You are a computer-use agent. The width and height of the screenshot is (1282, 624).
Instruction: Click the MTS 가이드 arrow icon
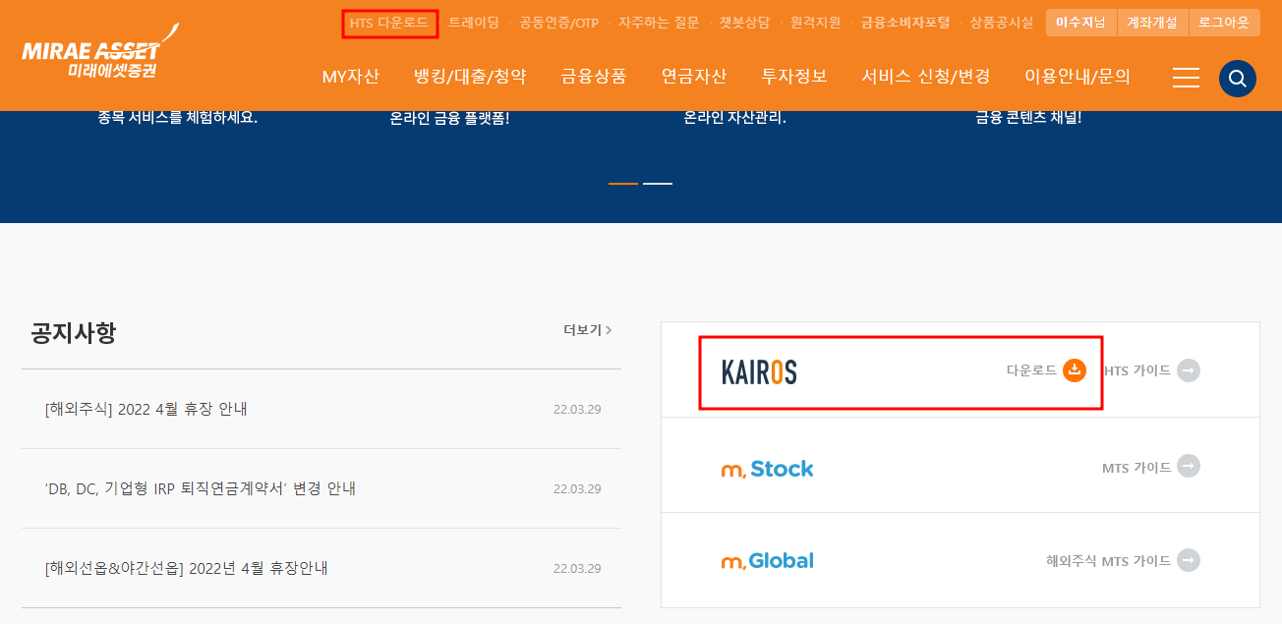(1189, 466)
